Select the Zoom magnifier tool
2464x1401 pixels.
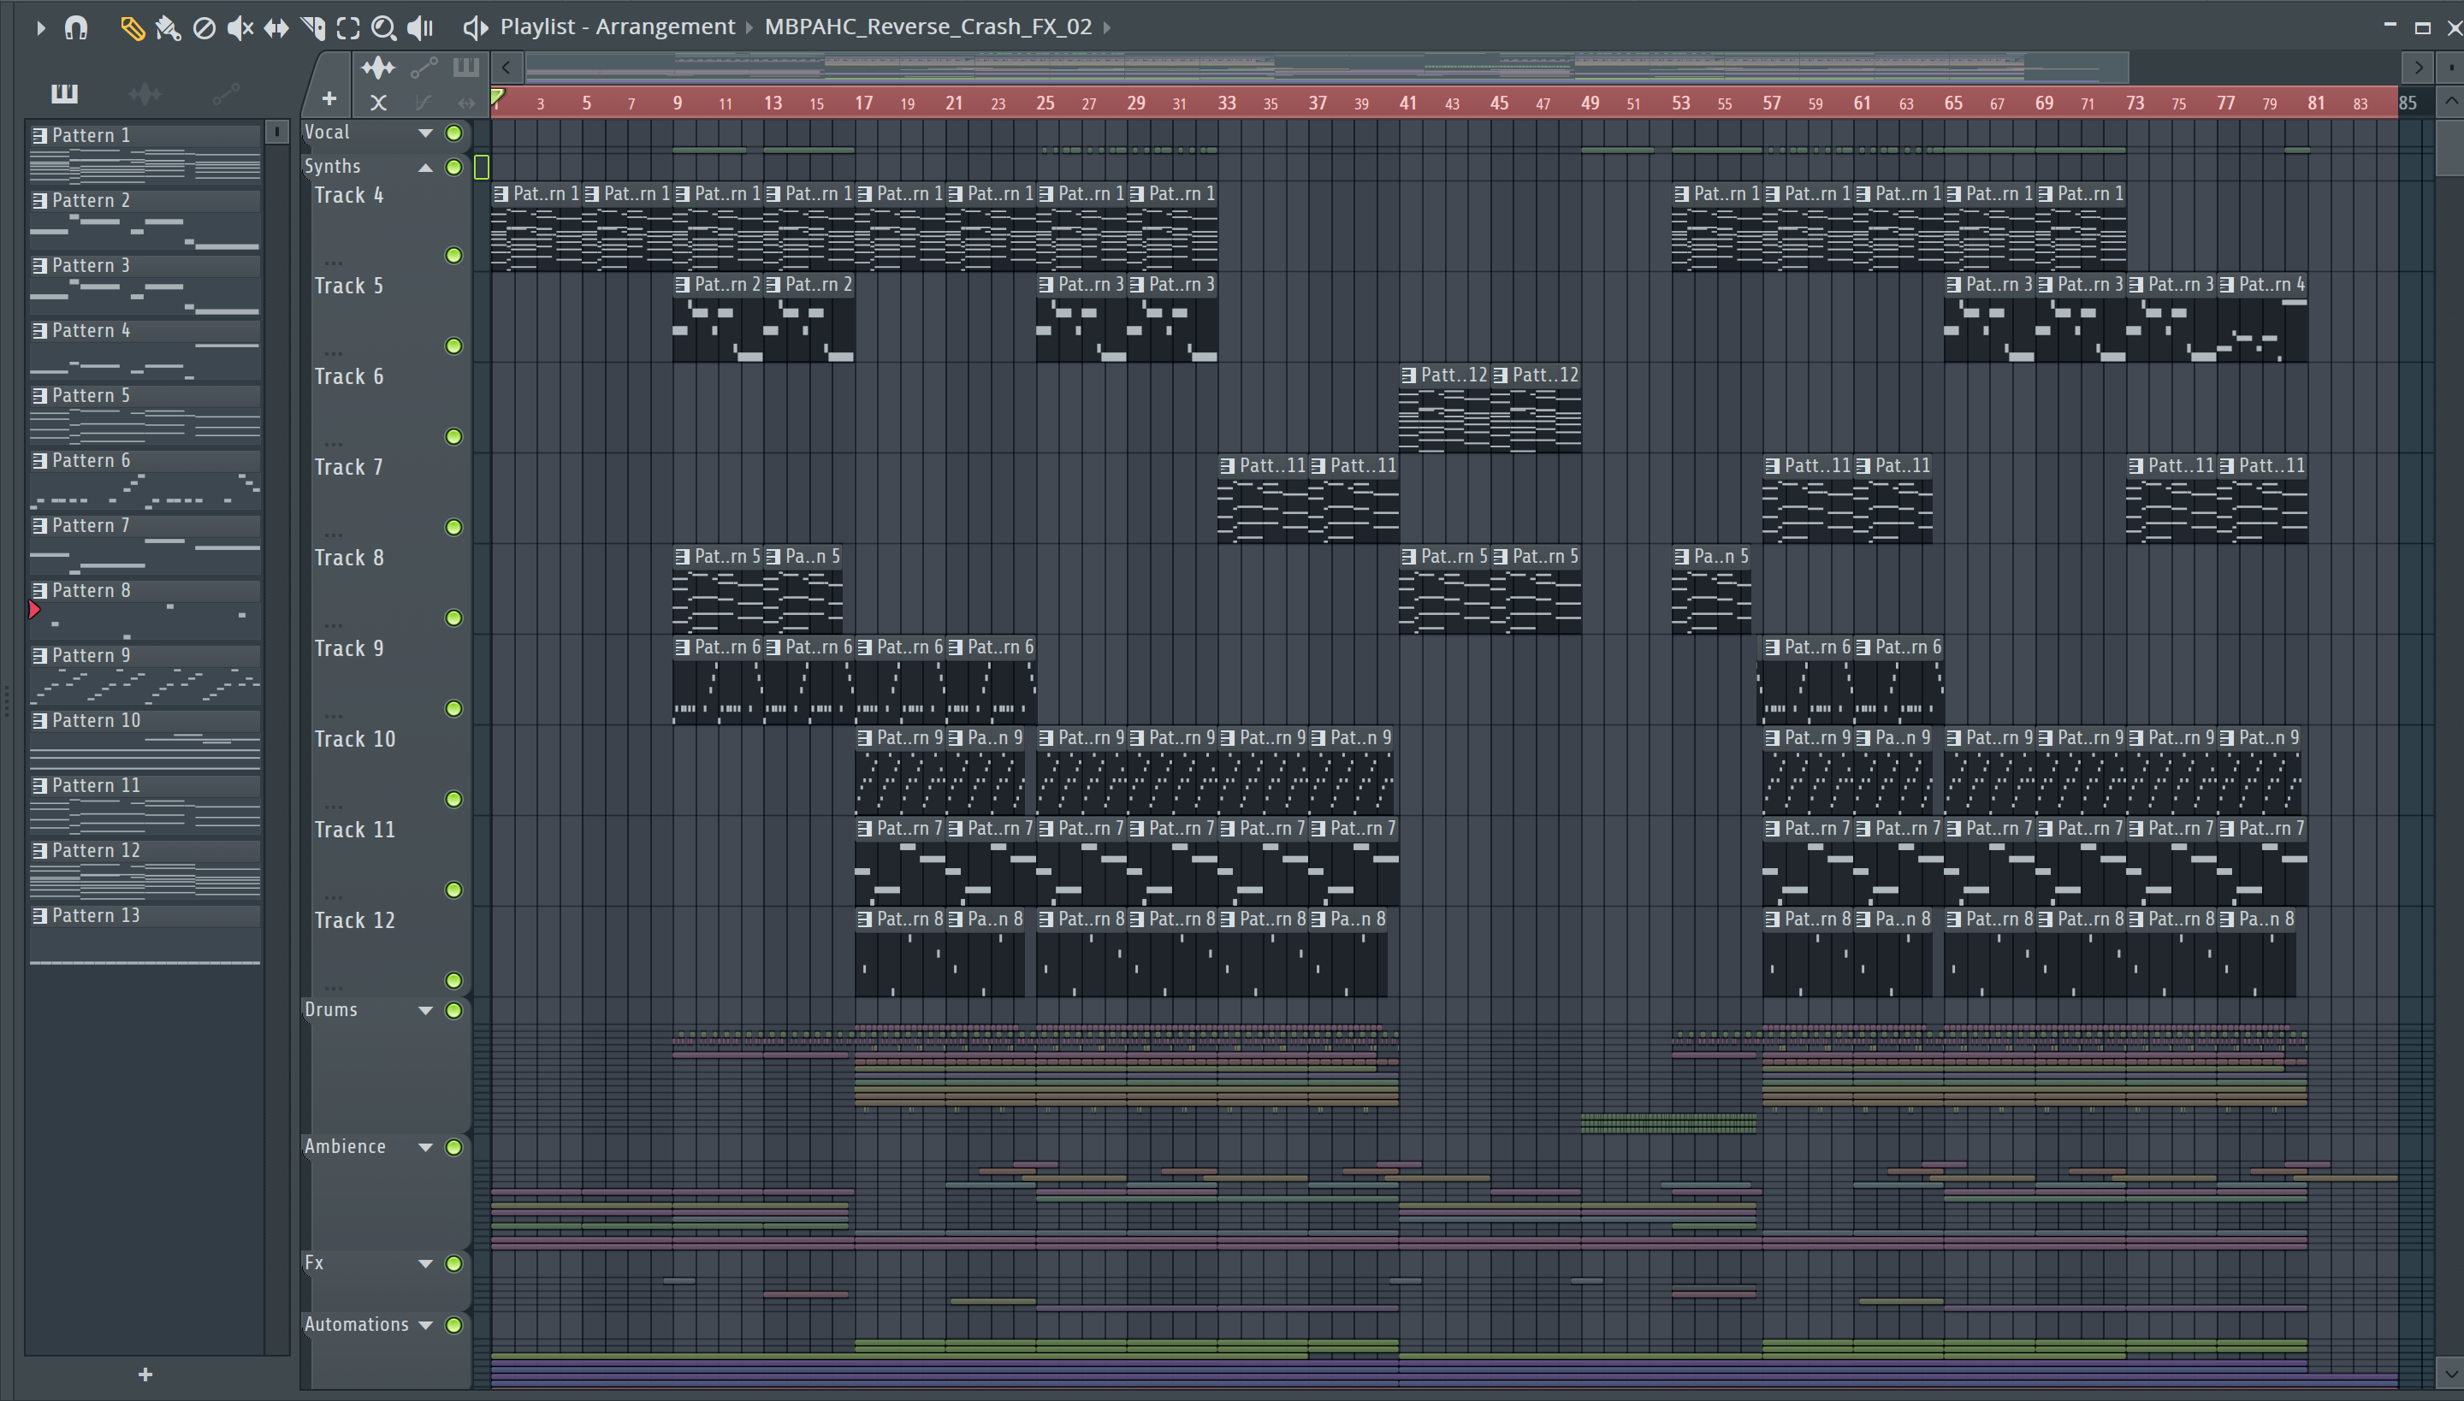pos(384,28)
